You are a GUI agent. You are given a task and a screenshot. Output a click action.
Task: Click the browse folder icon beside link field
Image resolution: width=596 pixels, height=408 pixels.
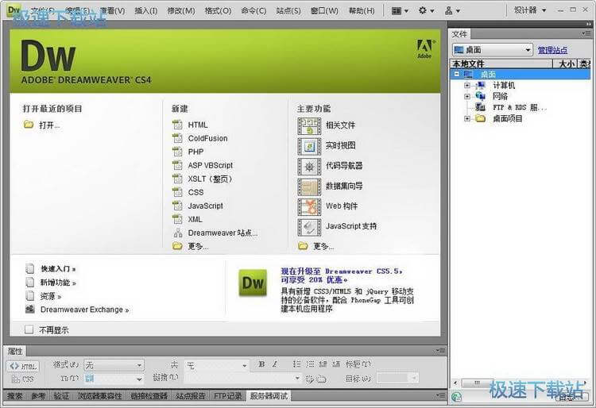click(322, 379)
